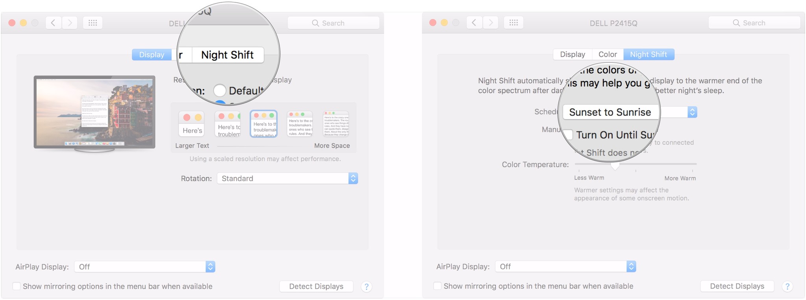806x300 pixels.
Task: Open the Rotation dropdown set to Standard
Action: coord(287,178)
